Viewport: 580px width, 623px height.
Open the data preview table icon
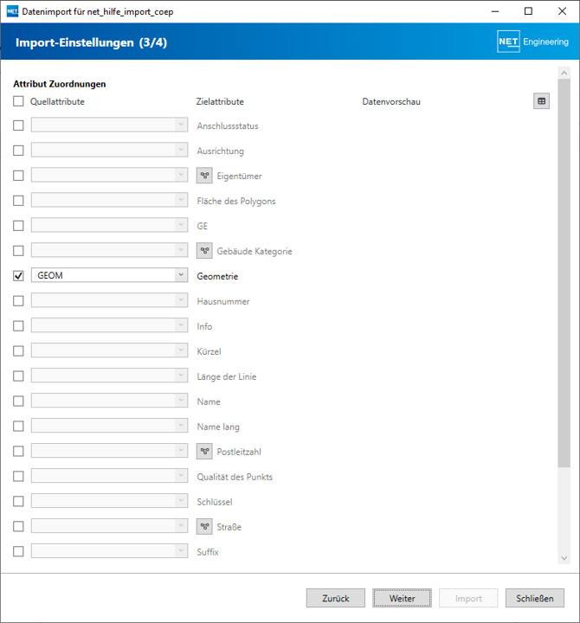541,101
